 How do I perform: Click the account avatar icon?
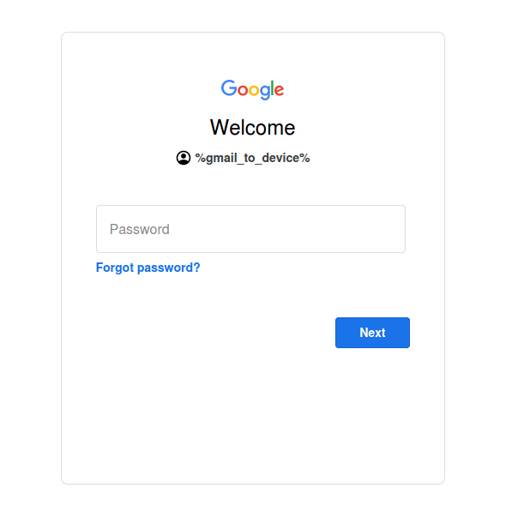pyautogui.click(x=184, y=158)
